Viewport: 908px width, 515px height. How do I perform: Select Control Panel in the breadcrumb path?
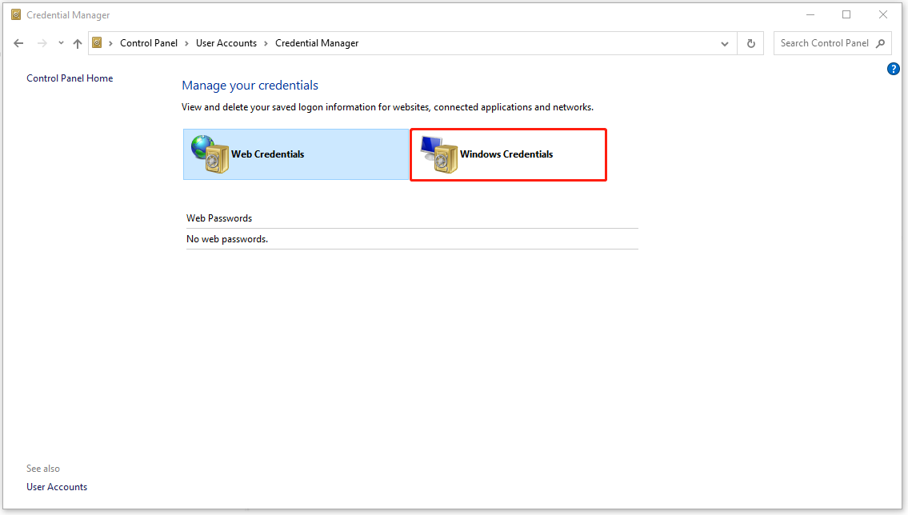(149, 42)
